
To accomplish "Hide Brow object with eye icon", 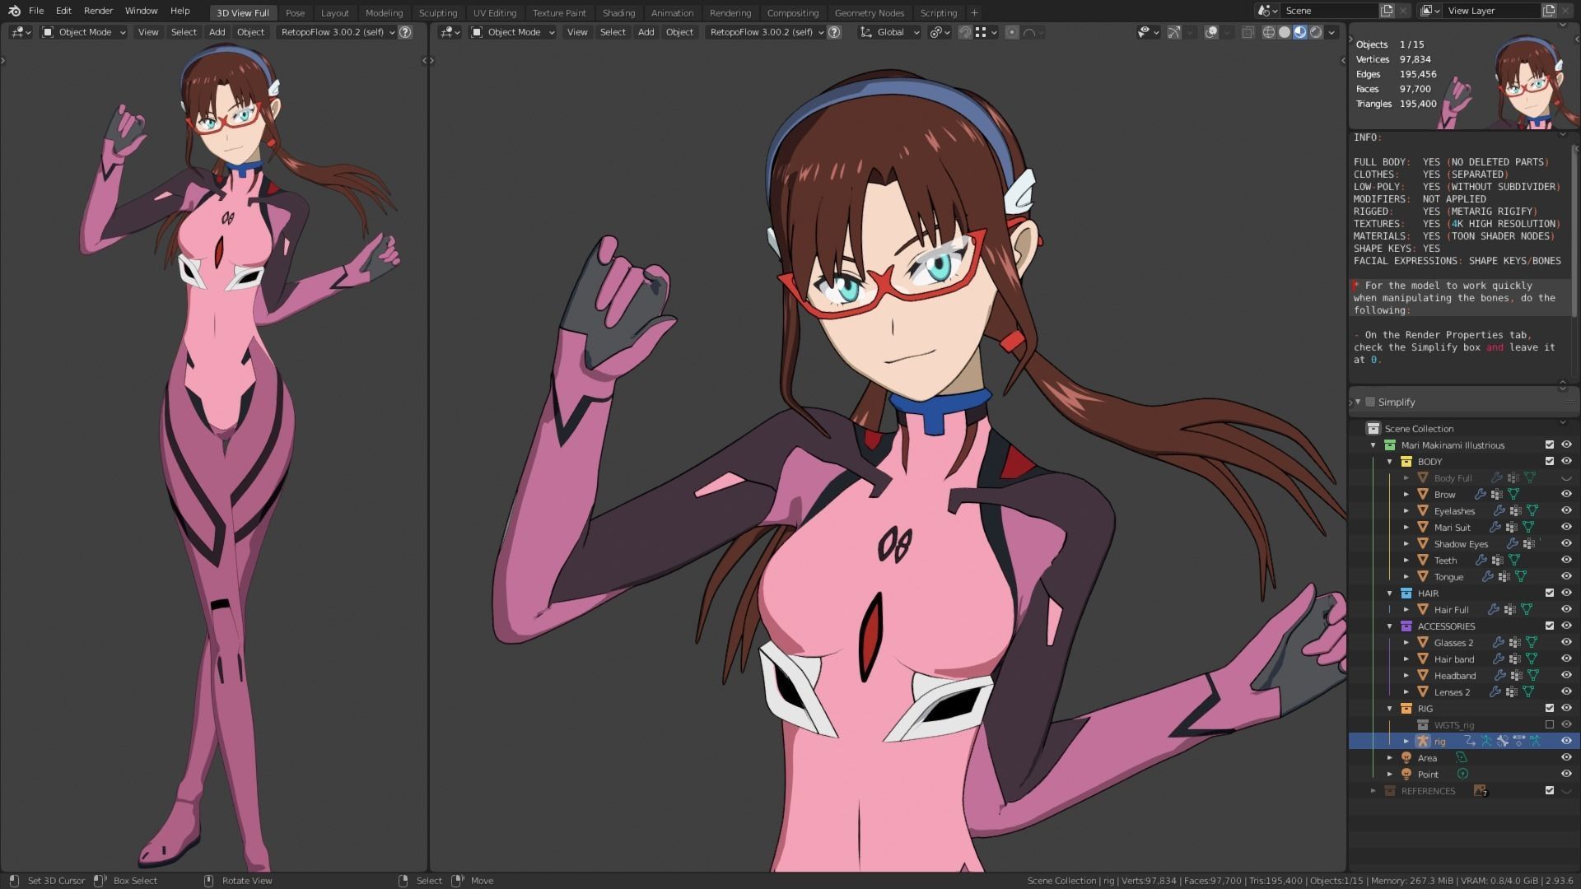I will click(1566, 494).
